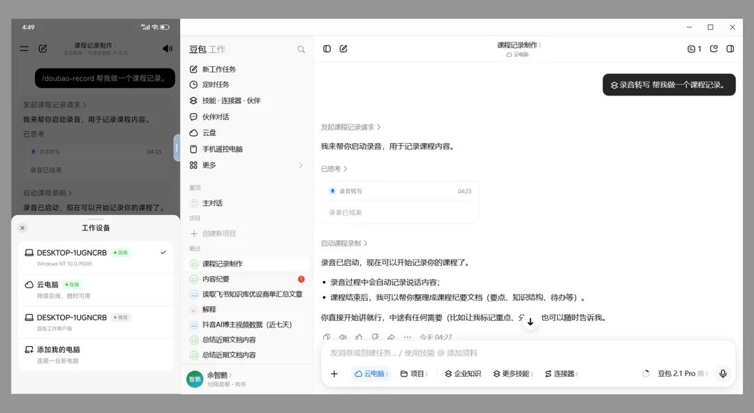Click the plus icon in the input bar
The height and width of the screenshot is (413, 754).
point(334,373)
